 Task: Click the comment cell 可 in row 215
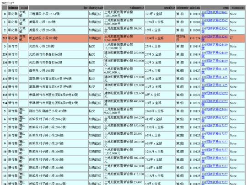click(237, 38)
